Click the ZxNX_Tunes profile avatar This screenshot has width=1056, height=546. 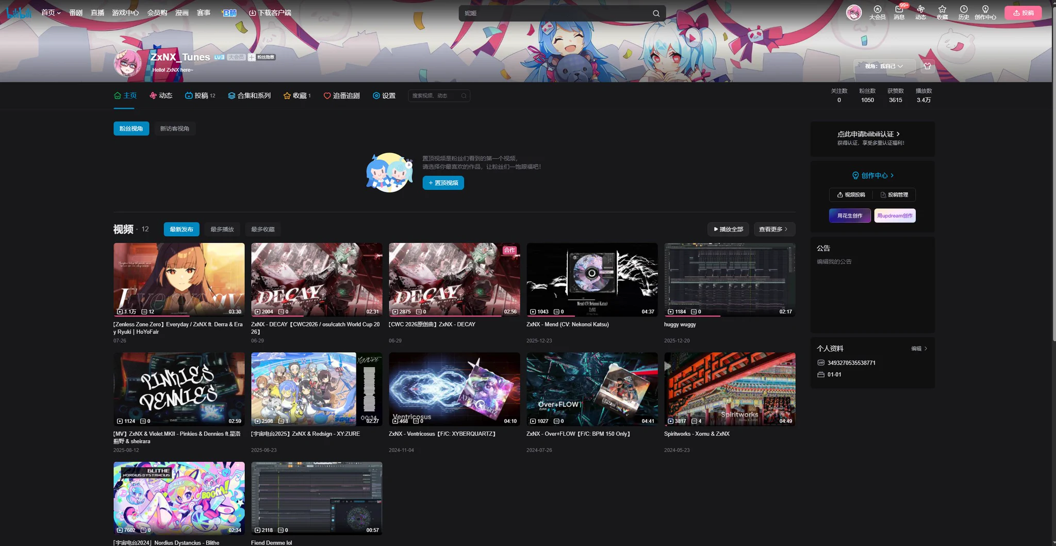(127, 64)
